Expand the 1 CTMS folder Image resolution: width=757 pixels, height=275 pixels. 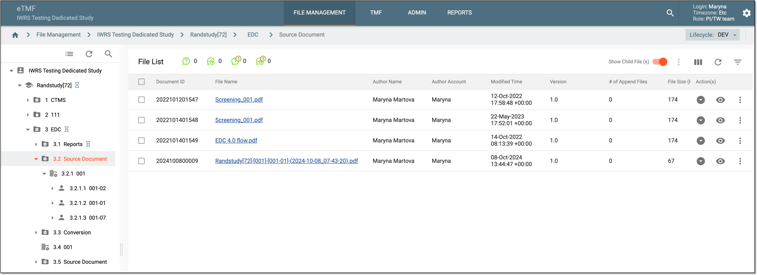[x=28, y=100]
